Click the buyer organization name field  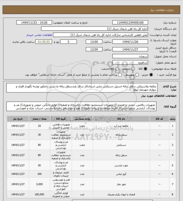[94, 29]
